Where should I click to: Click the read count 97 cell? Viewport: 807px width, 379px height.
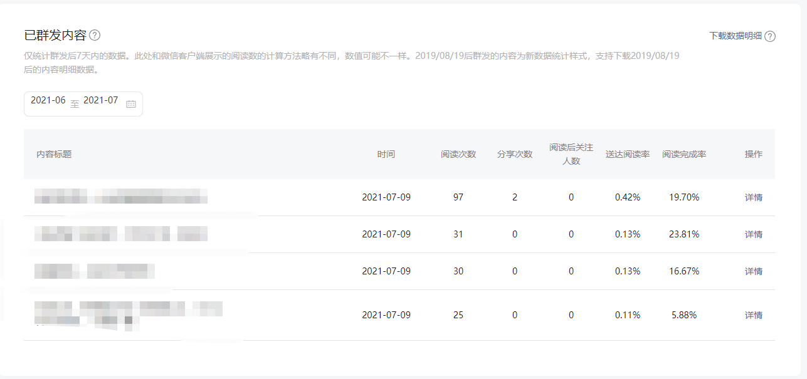(x=458, y=197)
